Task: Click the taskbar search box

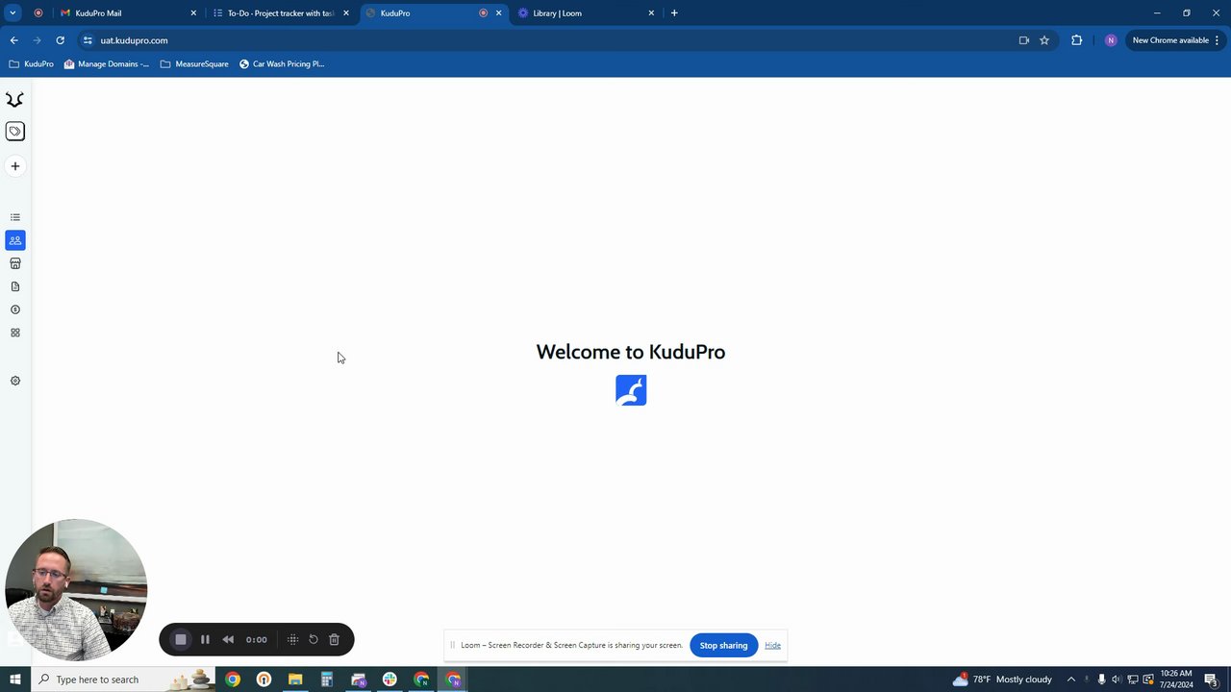Action: [123, 680]
